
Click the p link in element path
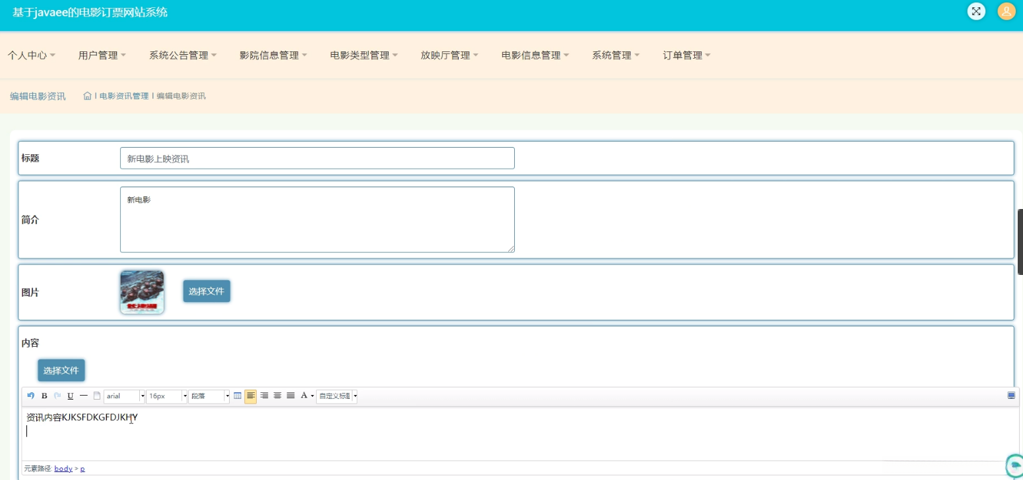[x=82, y=469]
